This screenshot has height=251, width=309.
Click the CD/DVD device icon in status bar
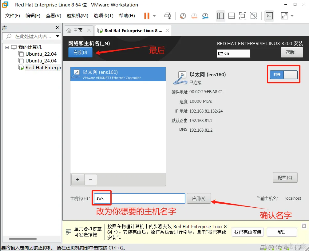(x=272, y=247)
